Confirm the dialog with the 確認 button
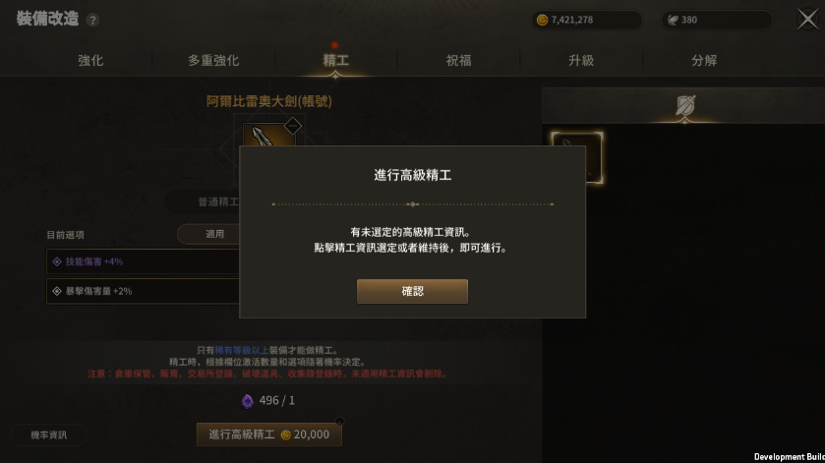The height and width of the screenshot is (463, 825). pos(412,292)
